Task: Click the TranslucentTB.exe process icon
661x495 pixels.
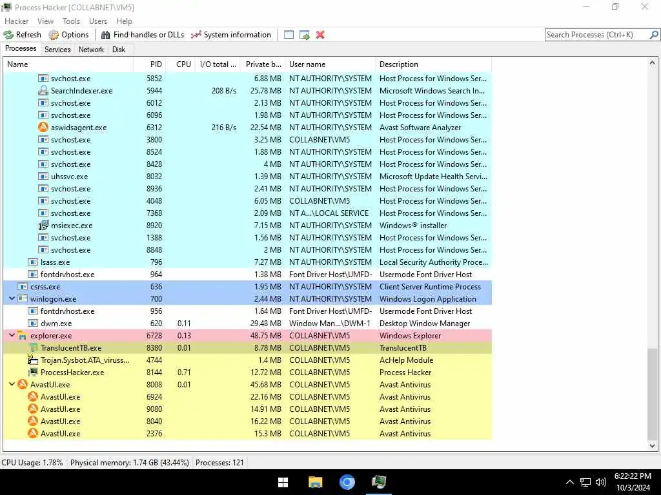Action: 33,347
